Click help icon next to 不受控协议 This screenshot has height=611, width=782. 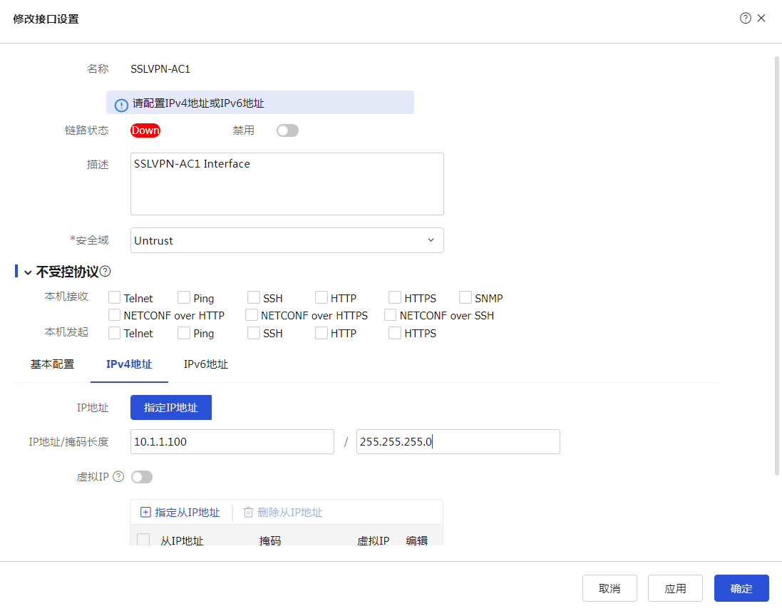click(x=106, y=272)
